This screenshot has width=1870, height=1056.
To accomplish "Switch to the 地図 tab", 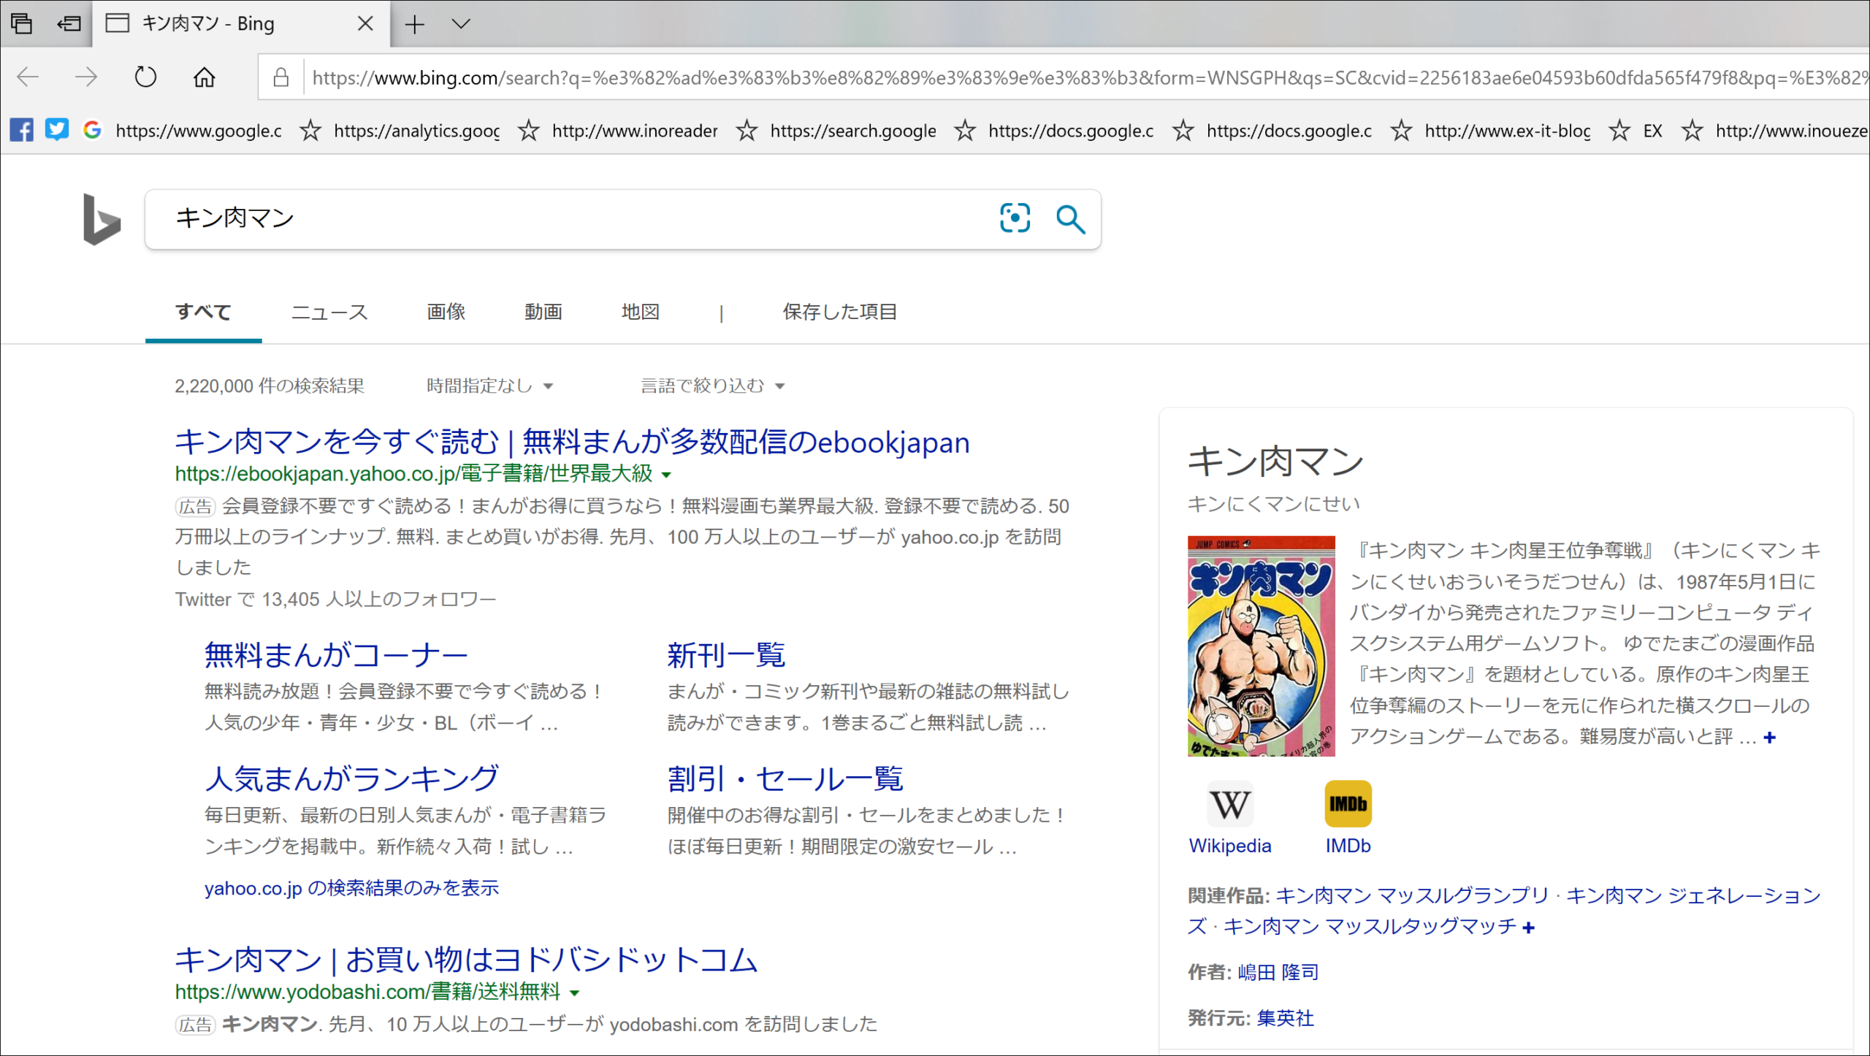I will [640, 312].
